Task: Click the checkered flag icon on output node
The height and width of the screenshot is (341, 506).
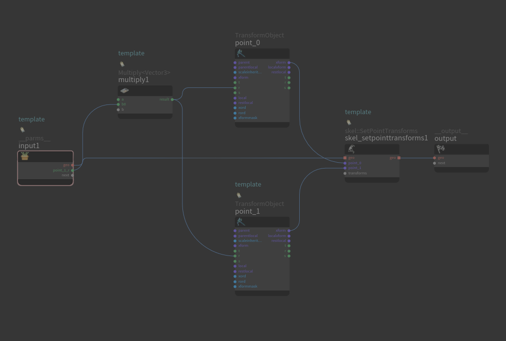Action: 440,149
